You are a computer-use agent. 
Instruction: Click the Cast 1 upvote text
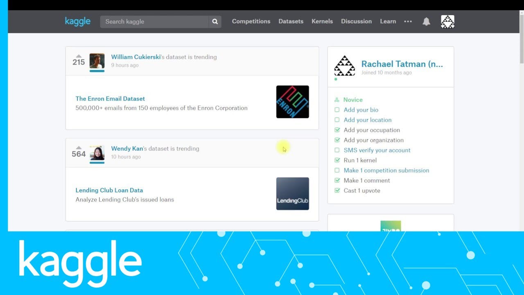(x=362, y=191)
